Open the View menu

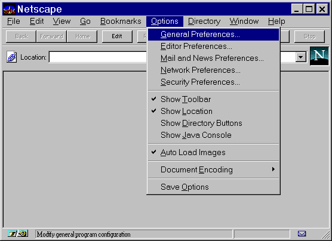[62, 21]
